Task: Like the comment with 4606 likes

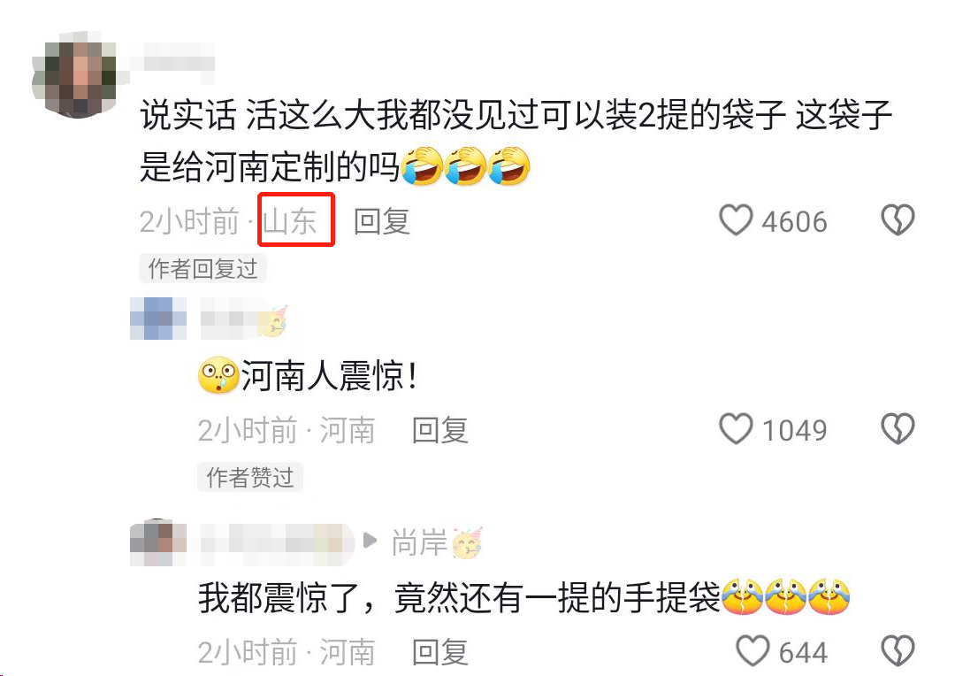Action: click(736, 220)
